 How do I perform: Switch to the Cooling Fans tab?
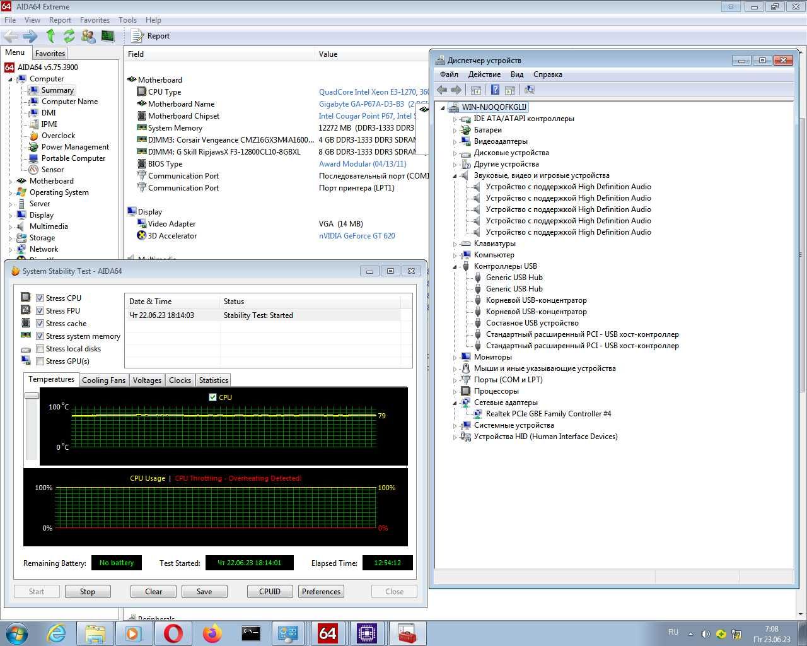tap(103, 380)
